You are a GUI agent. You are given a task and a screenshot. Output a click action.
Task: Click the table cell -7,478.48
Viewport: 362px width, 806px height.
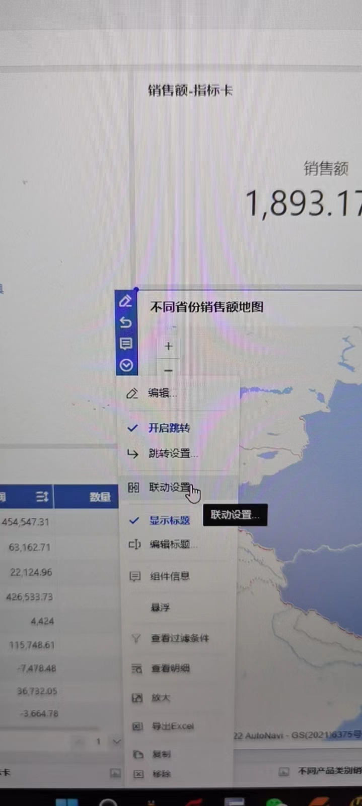coord(37,668)
